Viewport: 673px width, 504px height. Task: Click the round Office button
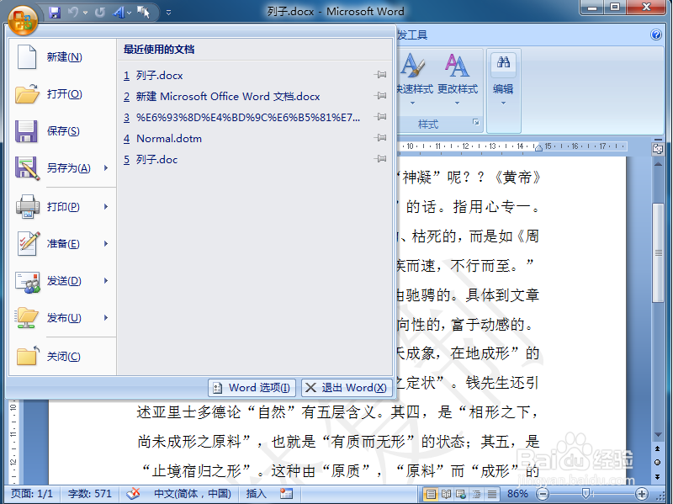23,19
